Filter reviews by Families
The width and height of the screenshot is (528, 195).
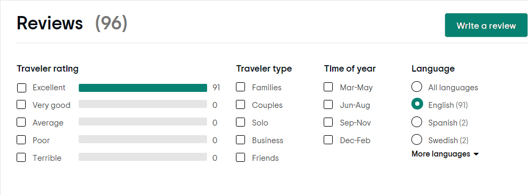[x=240, y=87]
